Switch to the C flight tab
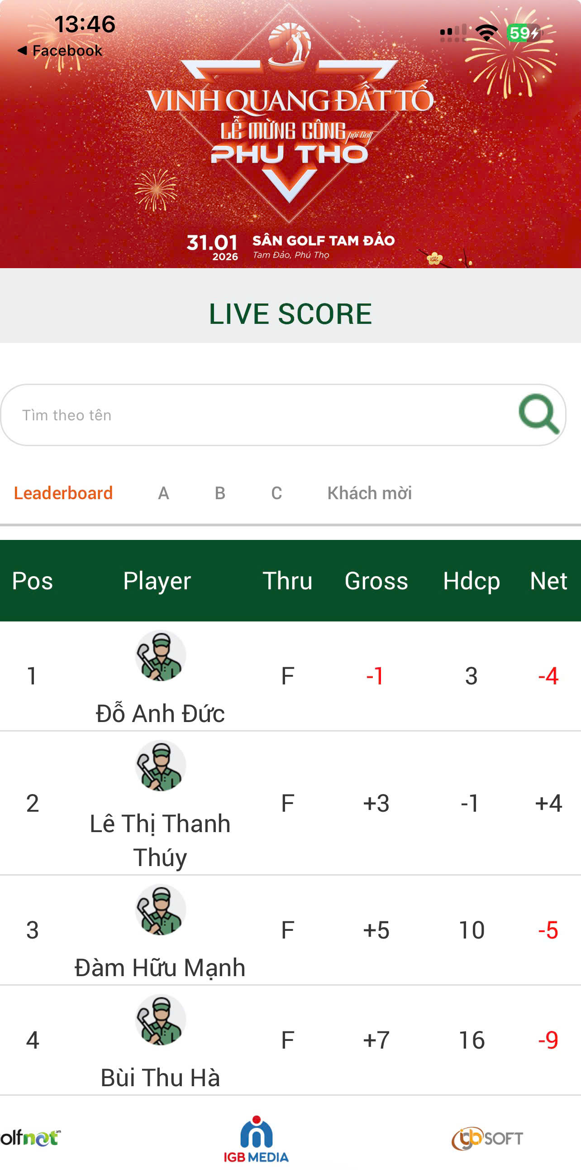 point(276,493)
